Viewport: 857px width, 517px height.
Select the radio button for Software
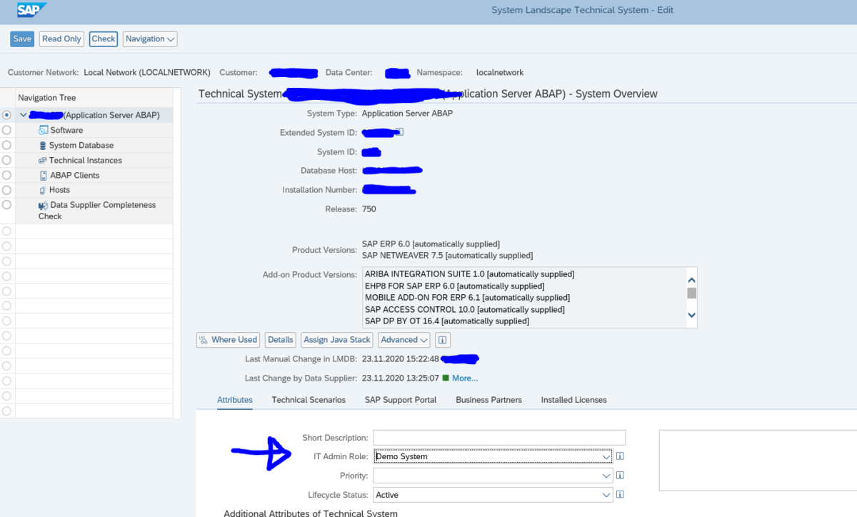coord(6,129)
